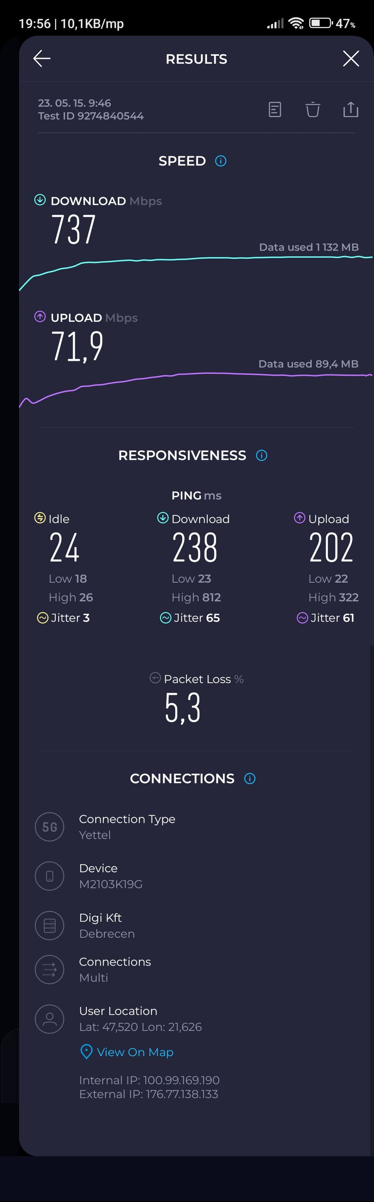Tap the Packet Loss value
Viewport: 374px width, 1202px height.
coord(183,707)
